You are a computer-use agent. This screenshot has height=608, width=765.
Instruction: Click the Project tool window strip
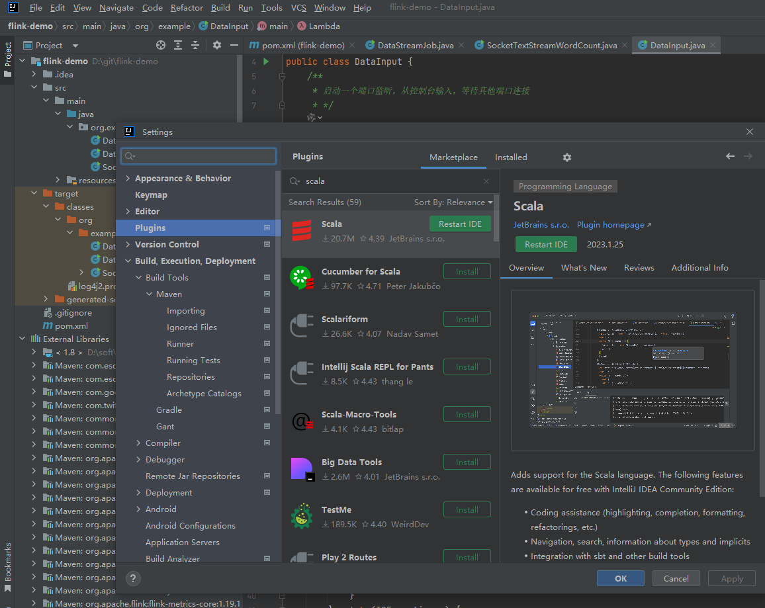(7, 60)
